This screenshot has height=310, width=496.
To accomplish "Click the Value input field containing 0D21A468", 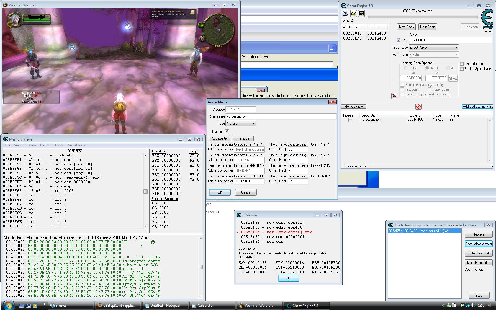I will click(450, 40).
